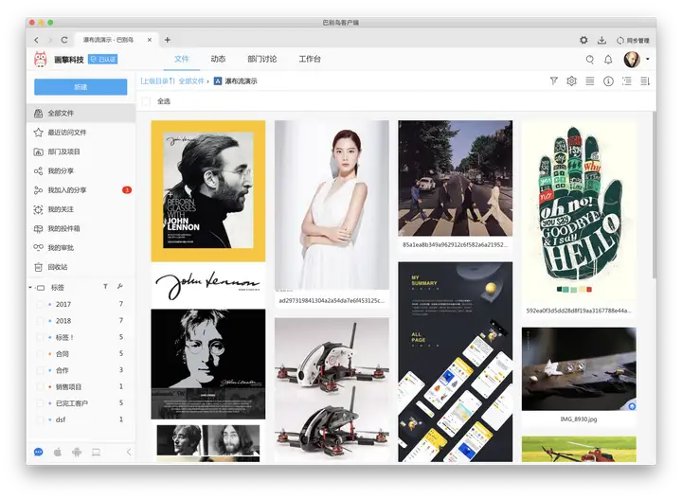Click the browser back arrow

pos(37,40)
